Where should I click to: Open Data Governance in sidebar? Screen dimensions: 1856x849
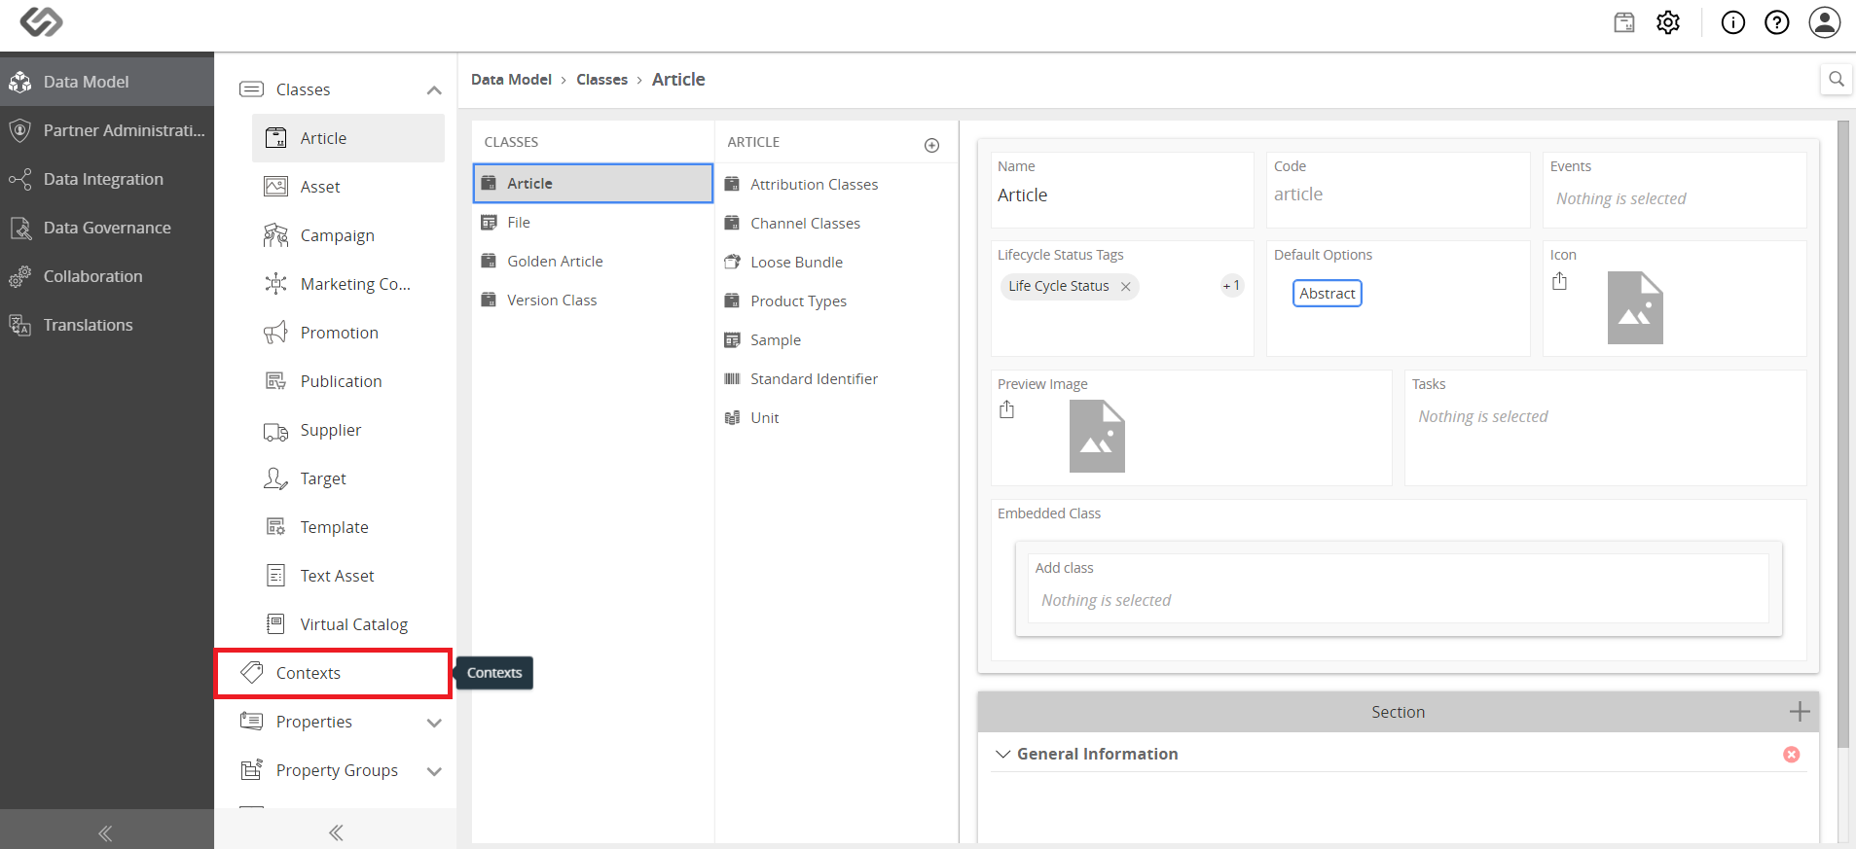107,228
